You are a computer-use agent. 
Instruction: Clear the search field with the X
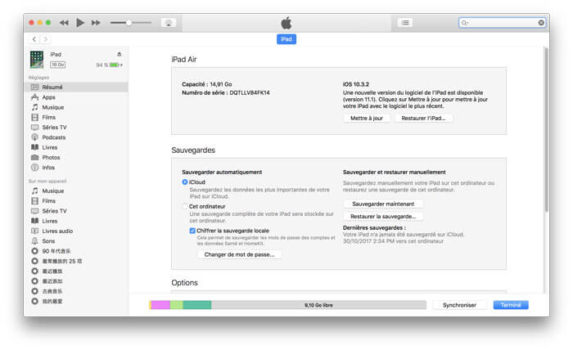pos(541,23)
